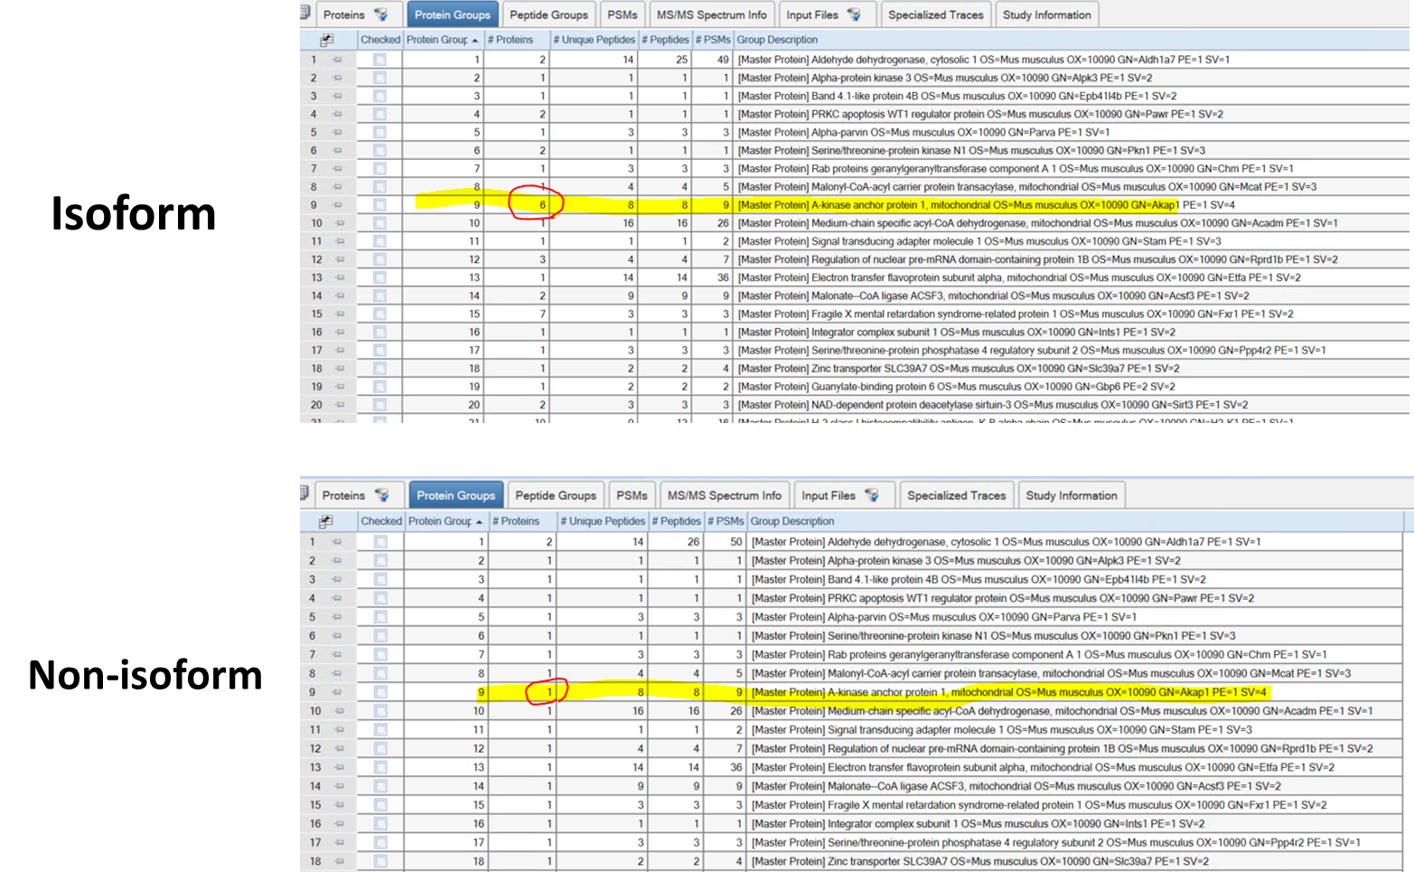The image size is (1414, 872).
Task: Check the Akap1 row in the Isoform table
Action: click(379, 205)
